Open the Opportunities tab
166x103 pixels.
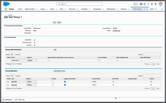point(30,9)
